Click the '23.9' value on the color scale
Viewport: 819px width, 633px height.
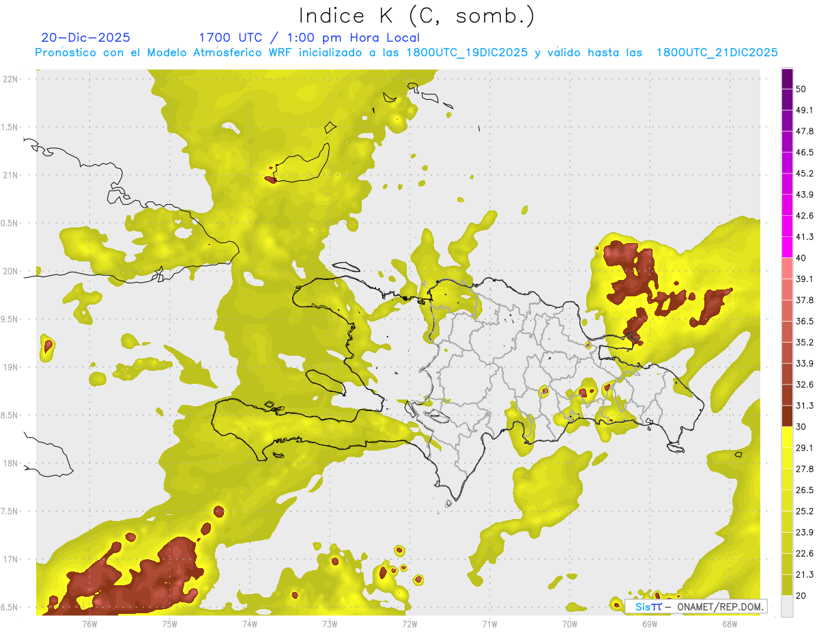coord(805,533)
